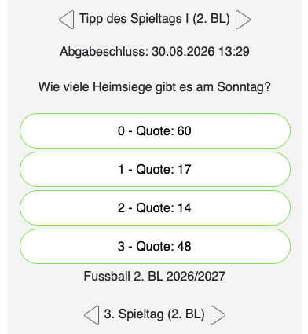The image size is (308, 334).
Task: Click the number 48 in last option
Action: click(x=185, y=247)
